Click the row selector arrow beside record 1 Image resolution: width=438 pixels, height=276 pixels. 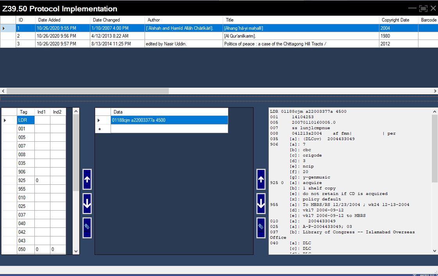[x=4, y=28]
